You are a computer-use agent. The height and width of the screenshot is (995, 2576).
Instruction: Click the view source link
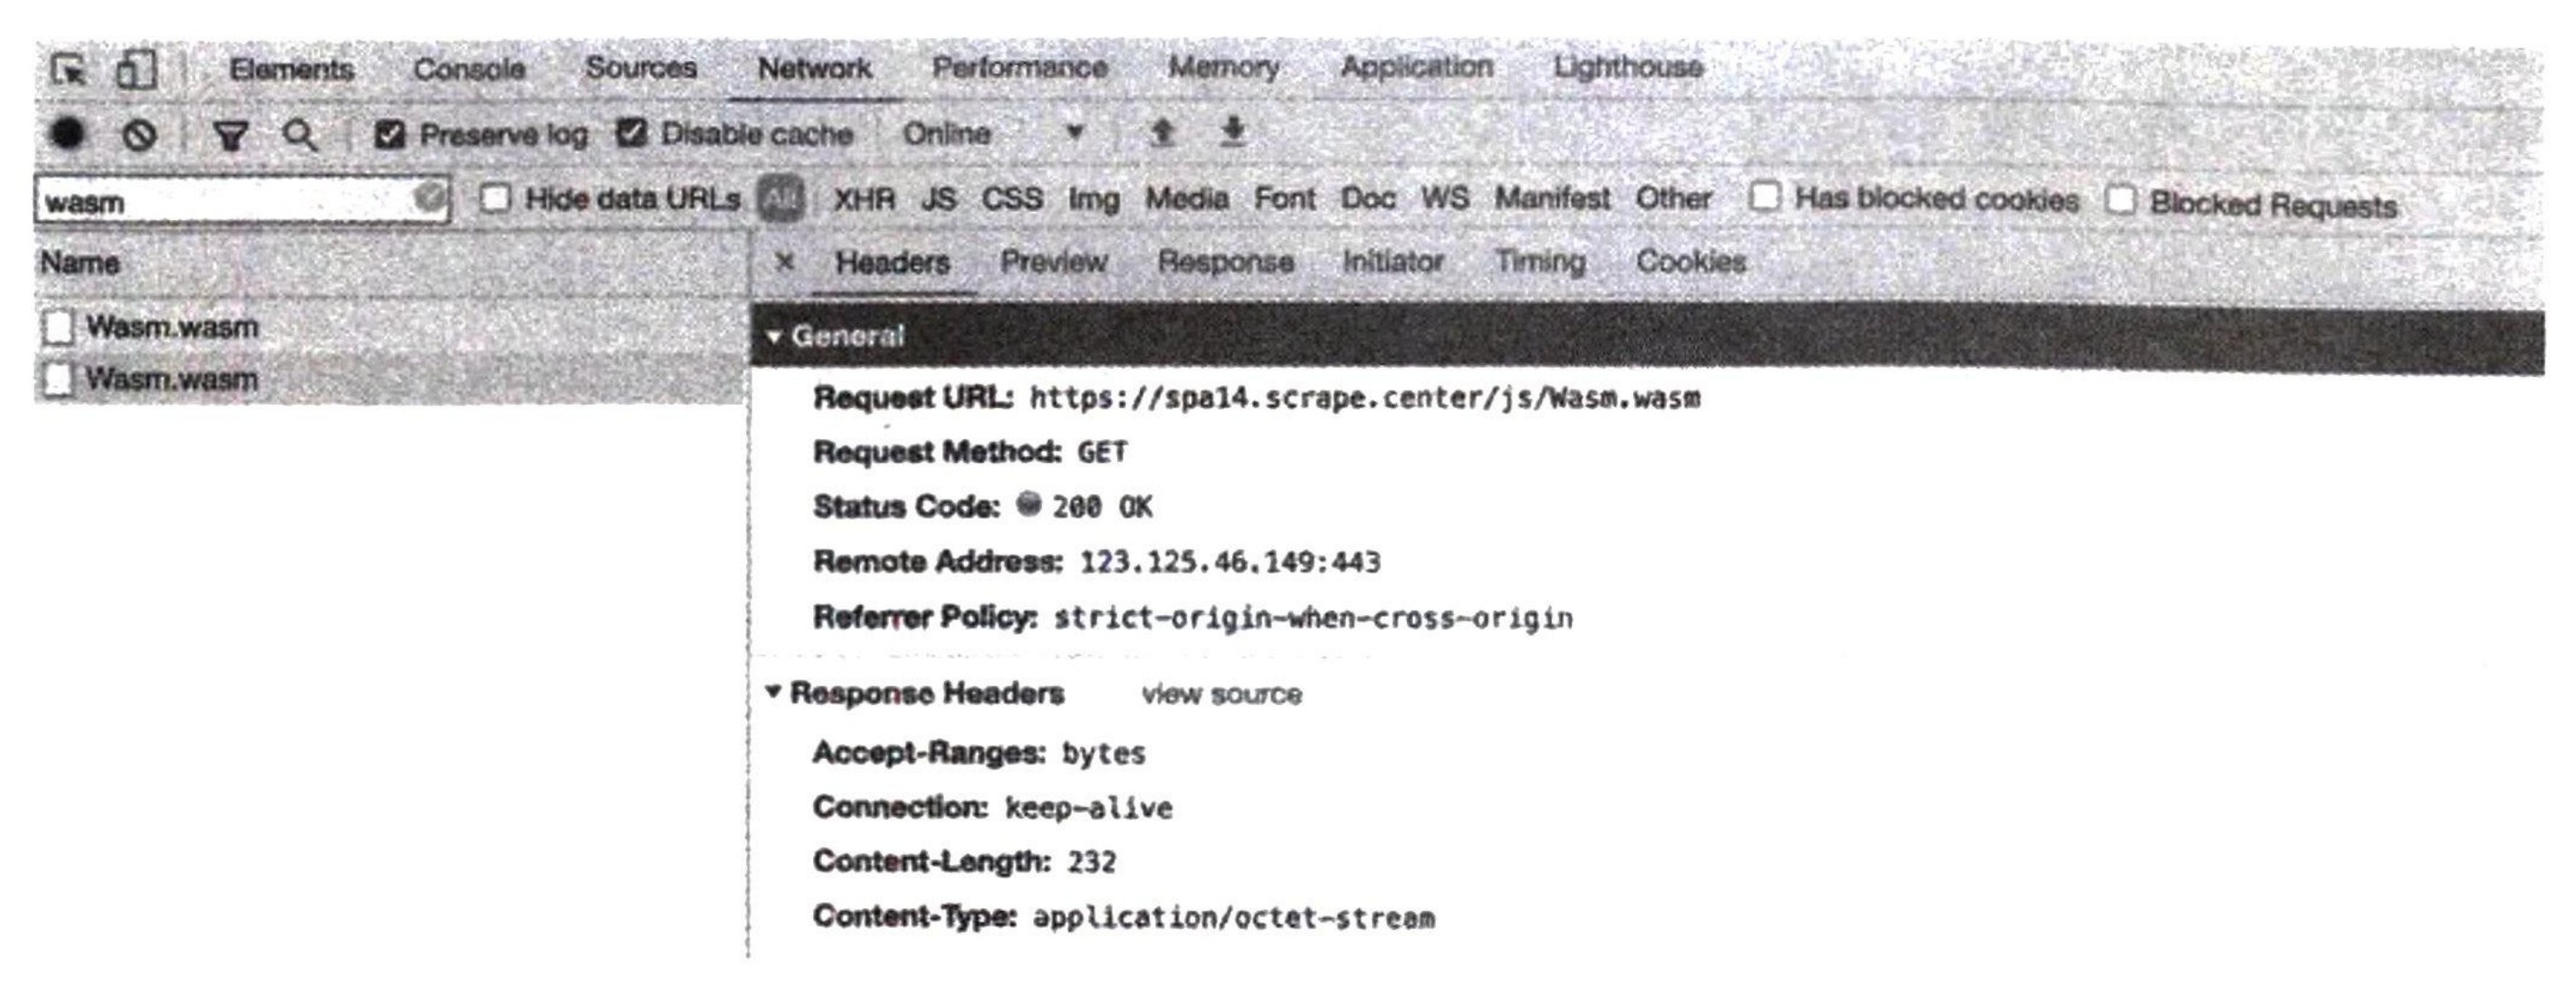coord(1221,694)
